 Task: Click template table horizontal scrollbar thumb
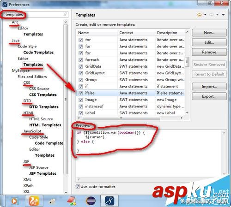pos(121,118)
